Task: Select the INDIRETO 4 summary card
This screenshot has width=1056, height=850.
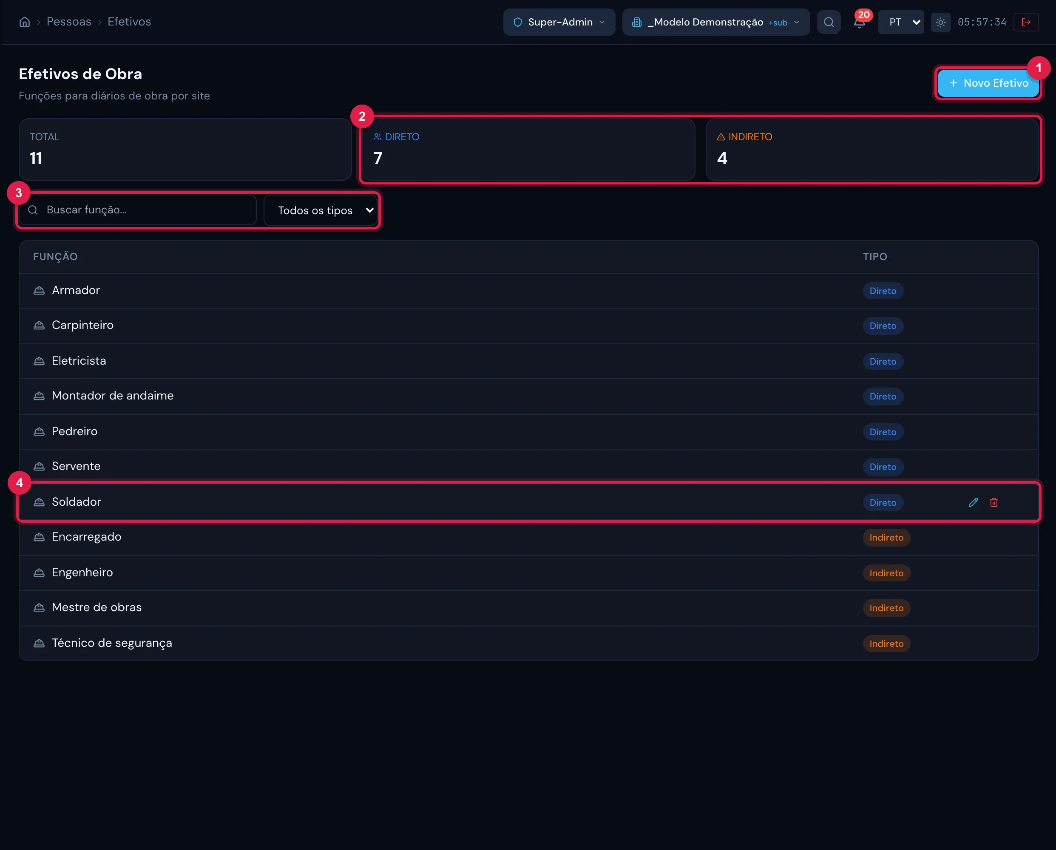Action: pos(872,149)
